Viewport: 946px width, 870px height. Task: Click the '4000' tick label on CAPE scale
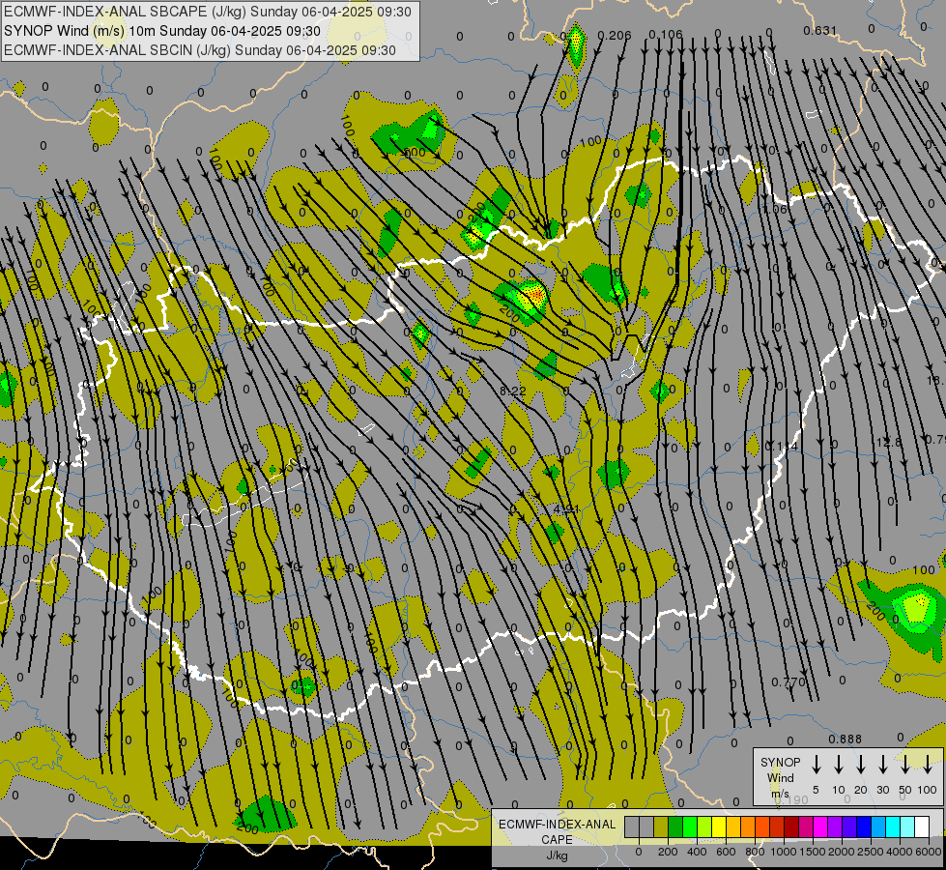(900, 852)
